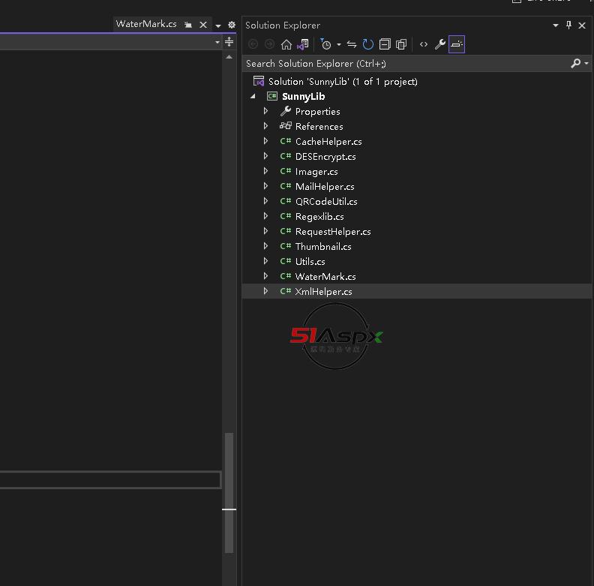Toggle auto-hide pin on Solution Explorer
Image resolution: width=594 pixels, height=586 pixels.
[568, 25]
